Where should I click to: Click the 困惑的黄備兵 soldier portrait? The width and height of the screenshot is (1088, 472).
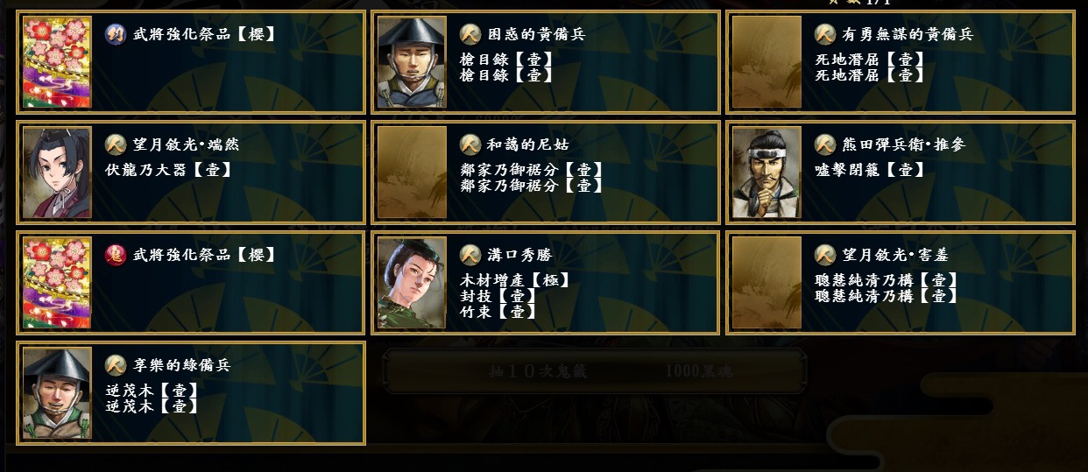412,62
